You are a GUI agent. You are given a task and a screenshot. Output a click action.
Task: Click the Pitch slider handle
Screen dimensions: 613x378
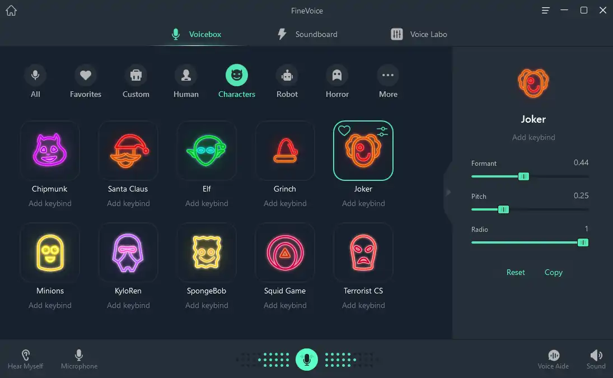click(x=503, y=209)
